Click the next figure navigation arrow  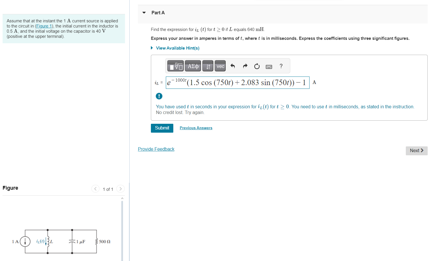(120, 189)
